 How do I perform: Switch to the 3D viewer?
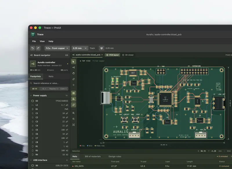[128, 55]
